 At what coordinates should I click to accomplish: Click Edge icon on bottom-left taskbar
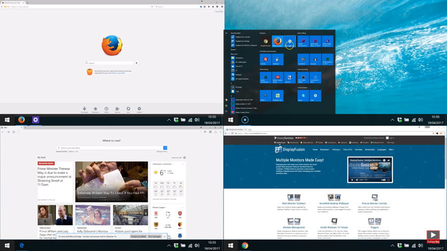point(21,245)
